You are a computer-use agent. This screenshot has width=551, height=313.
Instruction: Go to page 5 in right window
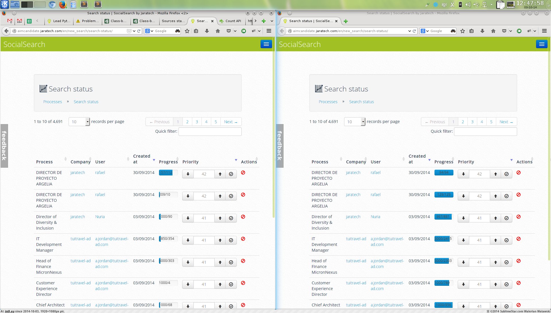tap(491, 122)
